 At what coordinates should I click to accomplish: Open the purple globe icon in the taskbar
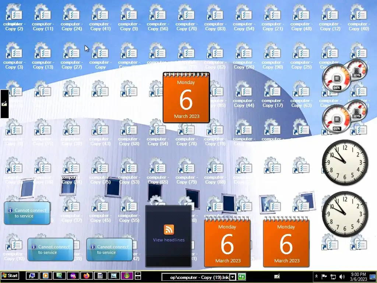coord(127,276)
